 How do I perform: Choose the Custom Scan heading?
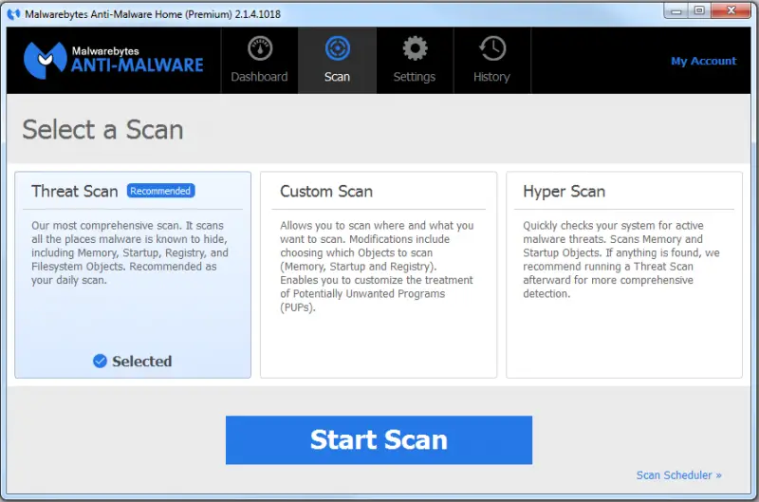[326, 191]
